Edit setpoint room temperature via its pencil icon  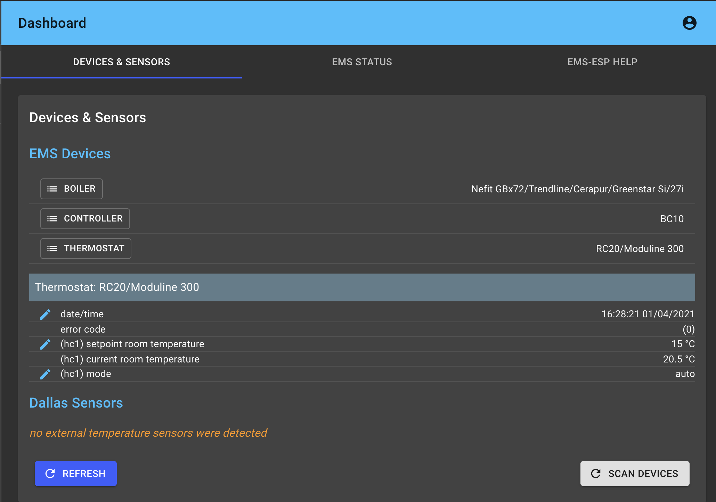coord(45,344)
